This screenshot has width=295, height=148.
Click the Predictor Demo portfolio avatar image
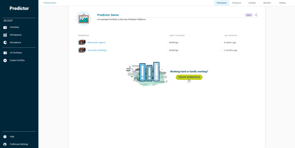[83, 18]
